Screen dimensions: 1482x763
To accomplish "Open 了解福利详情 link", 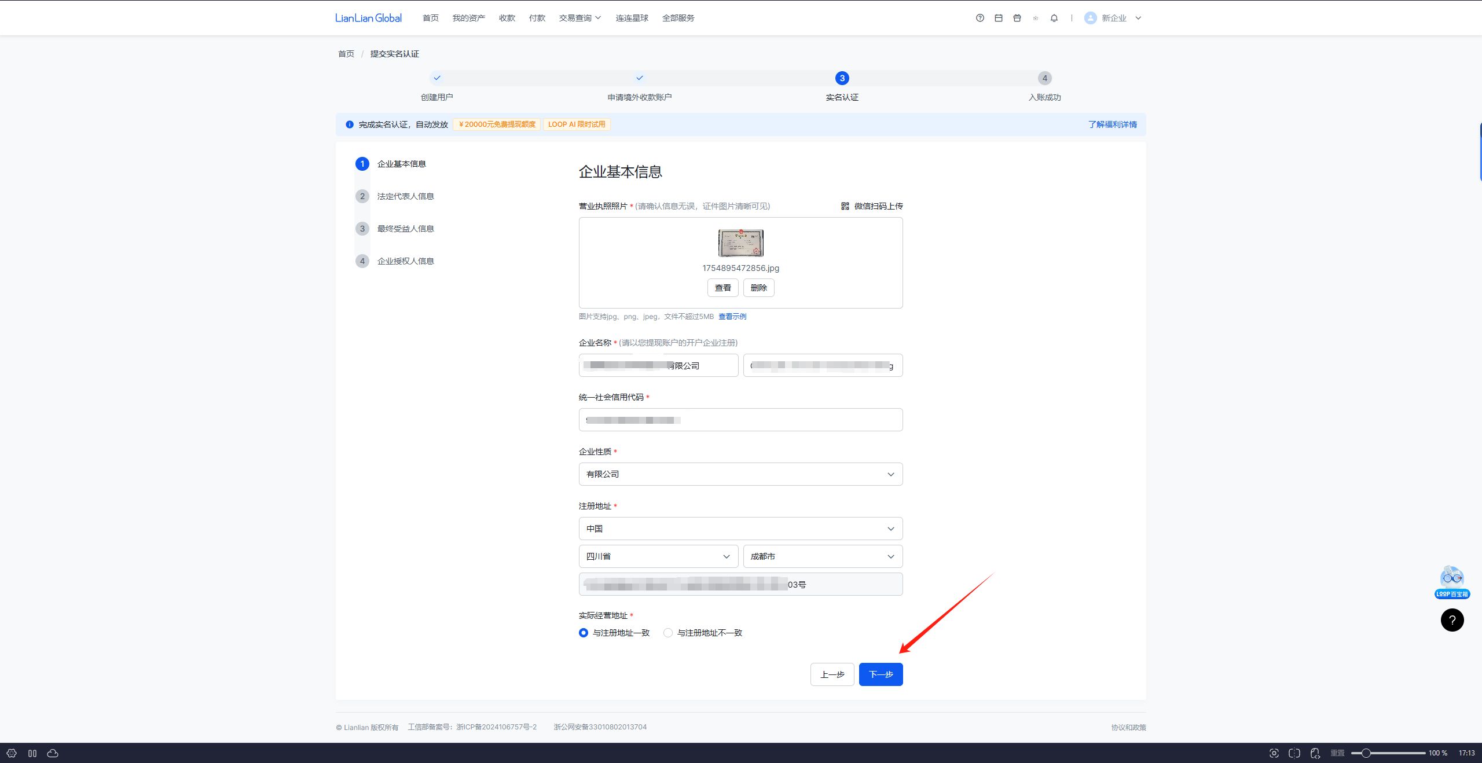I will tap(1112, 124).
